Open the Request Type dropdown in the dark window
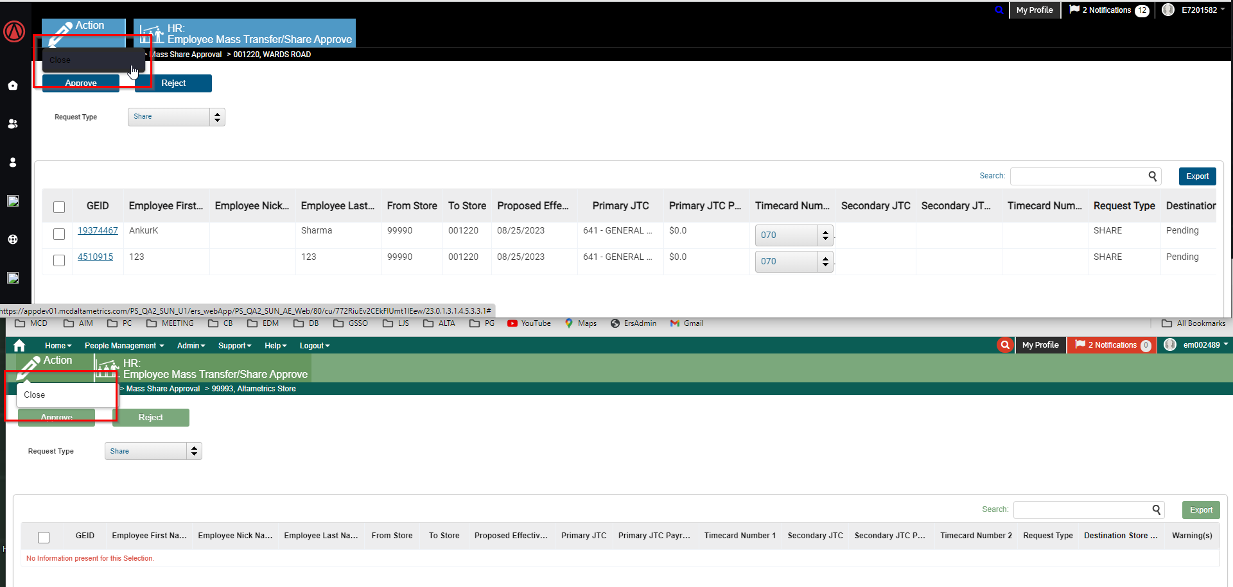Screen dimensions: 1233x587 pos(177,117)
